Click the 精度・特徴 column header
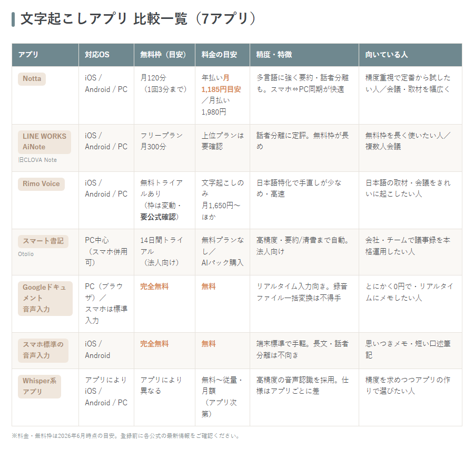Viewport: 474px width, 450px height. [x=304, y=55]
